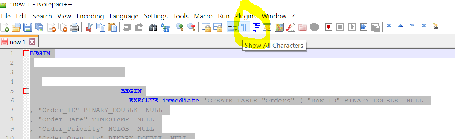The width and height of the screenshot is (455, 139).
Task: Open the Function List panel icon
Action: [x=291, y=27]
